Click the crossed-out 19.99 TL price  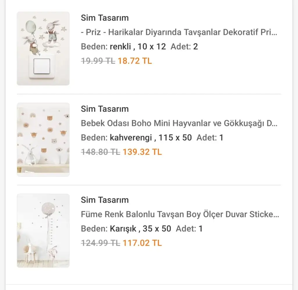[98, 61]
